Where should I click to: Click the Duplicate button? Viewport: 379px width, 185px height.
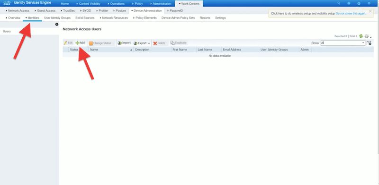[179, 43]
